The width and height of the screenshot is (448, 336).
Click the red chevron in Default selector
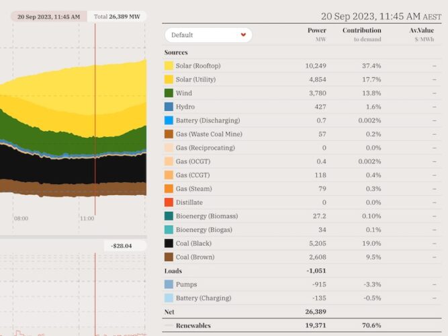[242, 35]
